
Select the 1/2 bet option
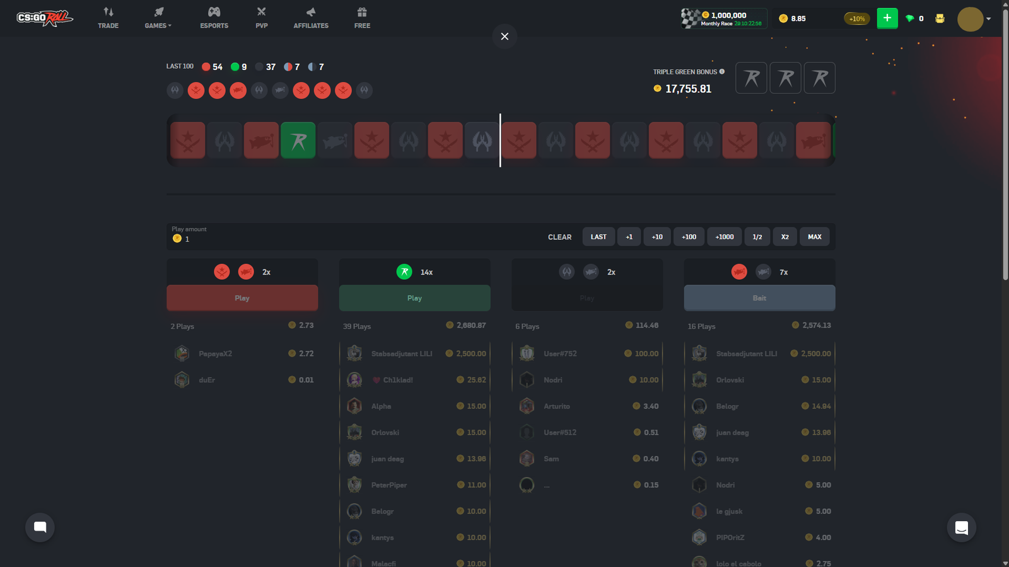coord(757,236)
